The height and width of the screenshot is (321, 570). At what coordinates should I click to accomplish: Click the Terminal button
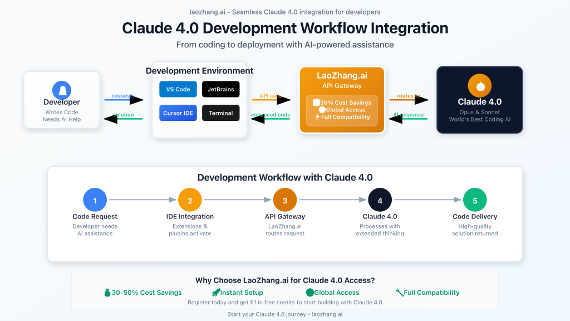pyautogui.click(x=220, y=113)
